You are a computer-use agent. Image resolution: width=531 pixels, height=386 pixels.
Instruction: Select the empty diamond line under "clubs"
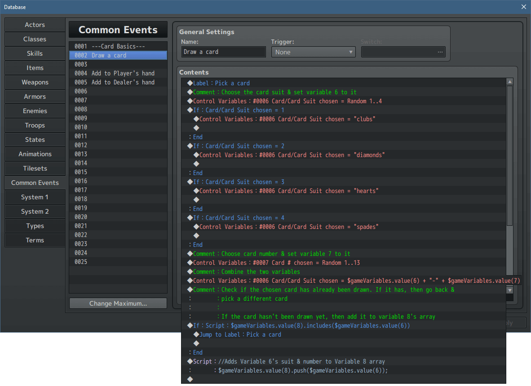[196, 128]
